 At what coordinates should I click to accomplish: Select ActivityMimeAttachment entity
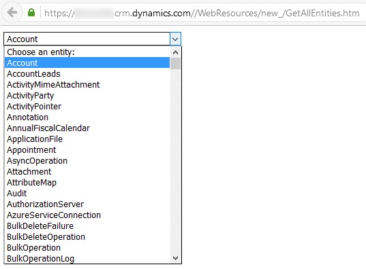click(x=87, y=85)
